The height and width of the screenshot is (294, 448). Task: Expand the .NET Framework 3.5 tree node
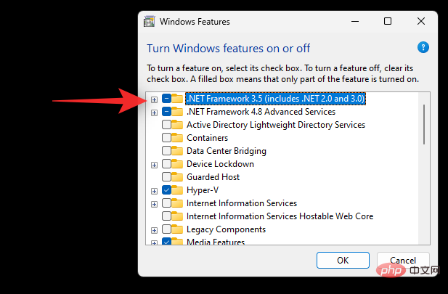click(x=154, y=99)
